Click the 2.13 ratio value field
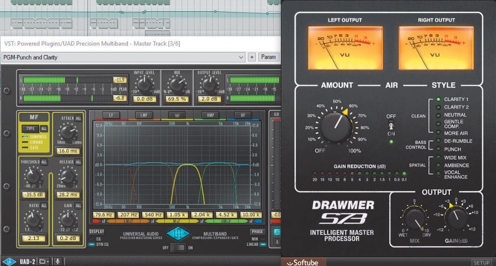This screenshot has height=266, width=496. click(x=33, y=238)
